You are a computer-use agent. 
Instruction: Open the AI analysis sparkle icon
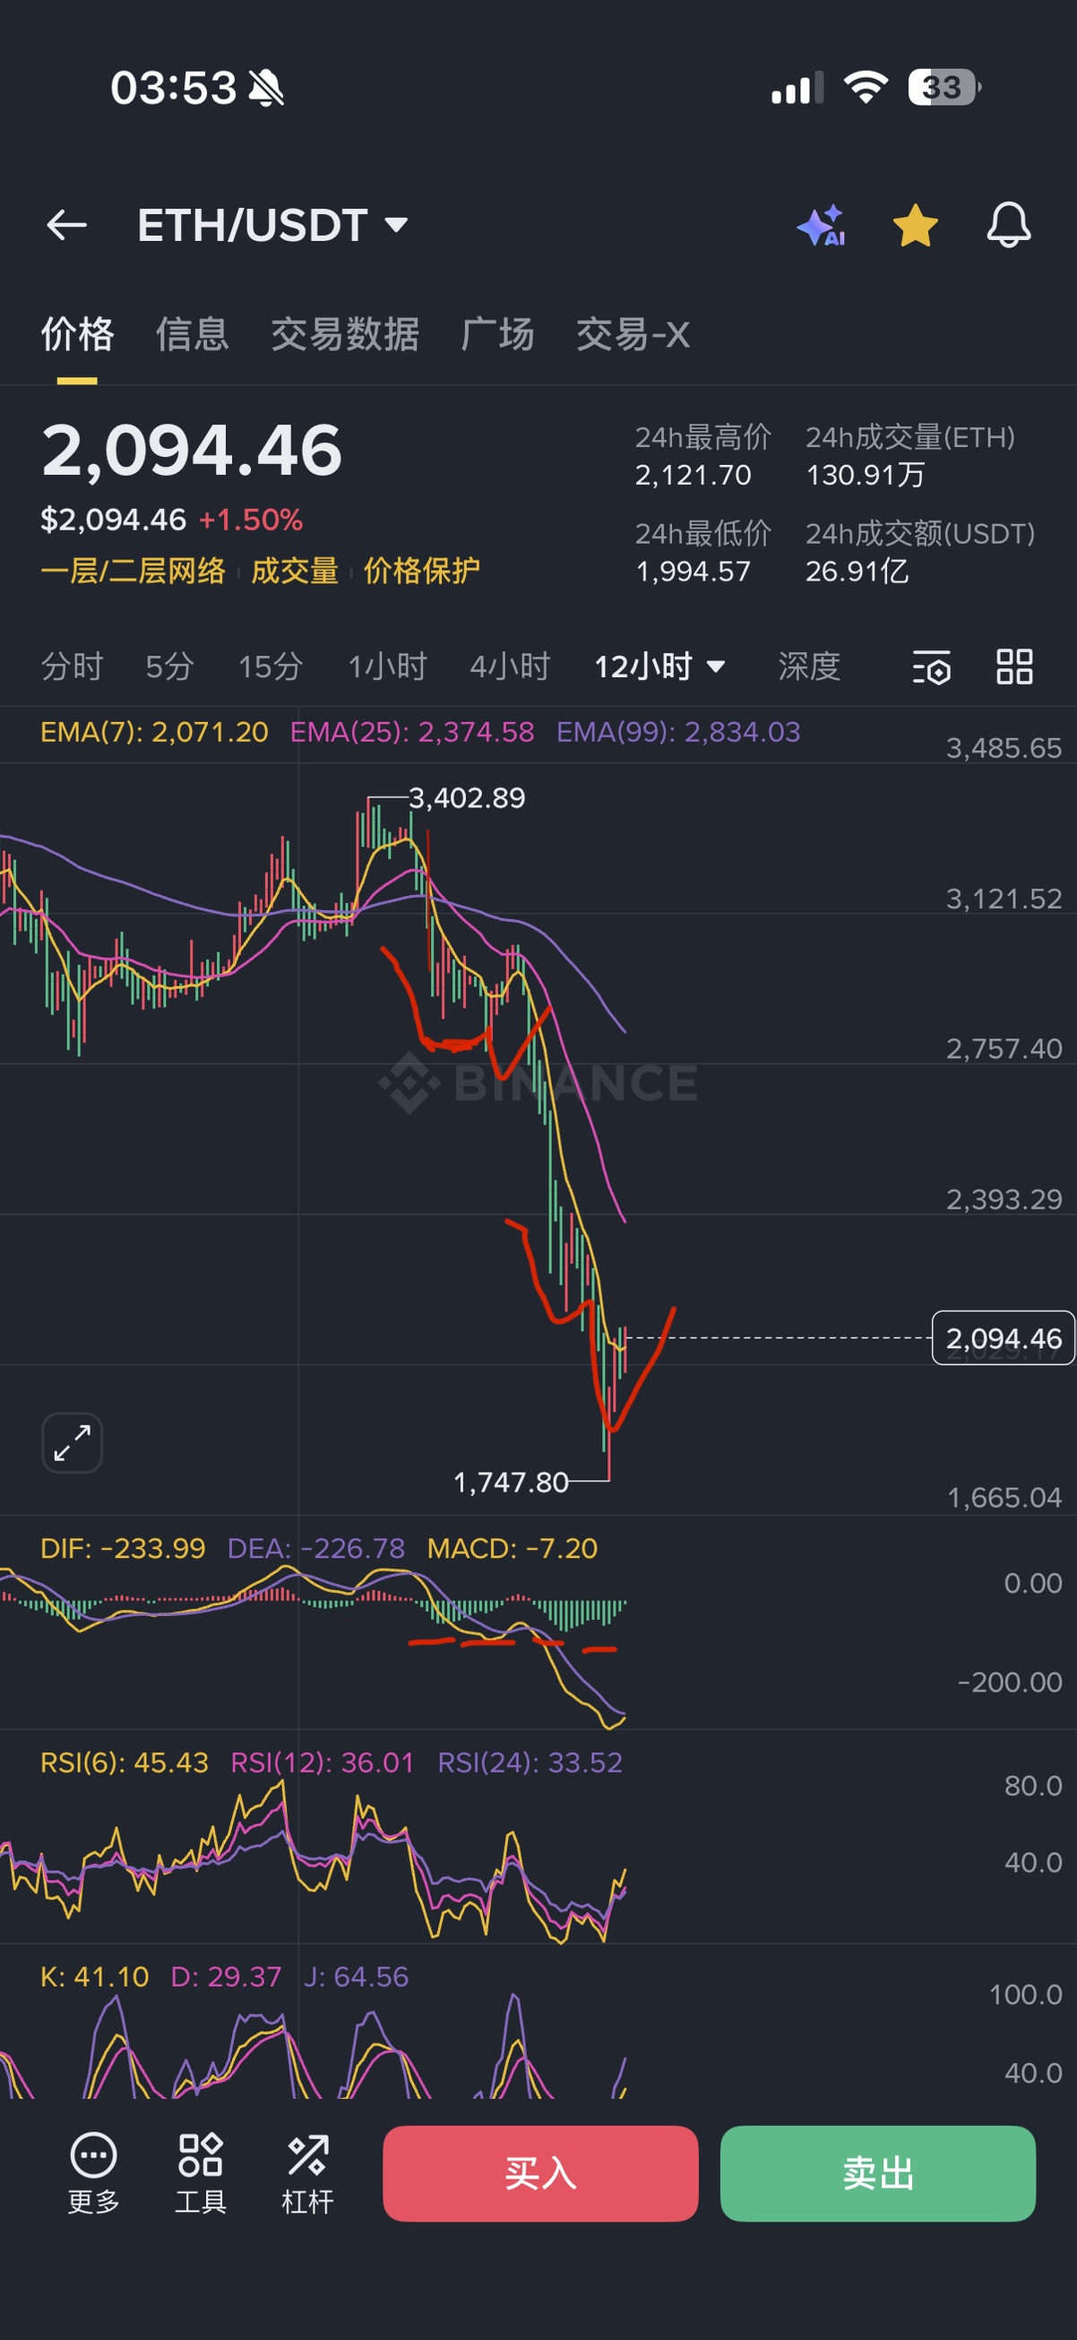pyautogui.click(x=821, y=225)
